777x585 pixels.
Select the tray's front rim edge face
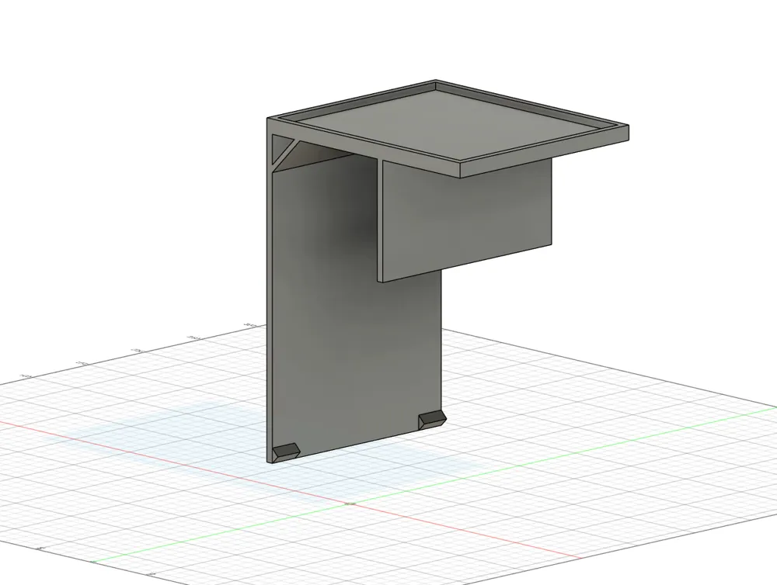tap(544, 151)
